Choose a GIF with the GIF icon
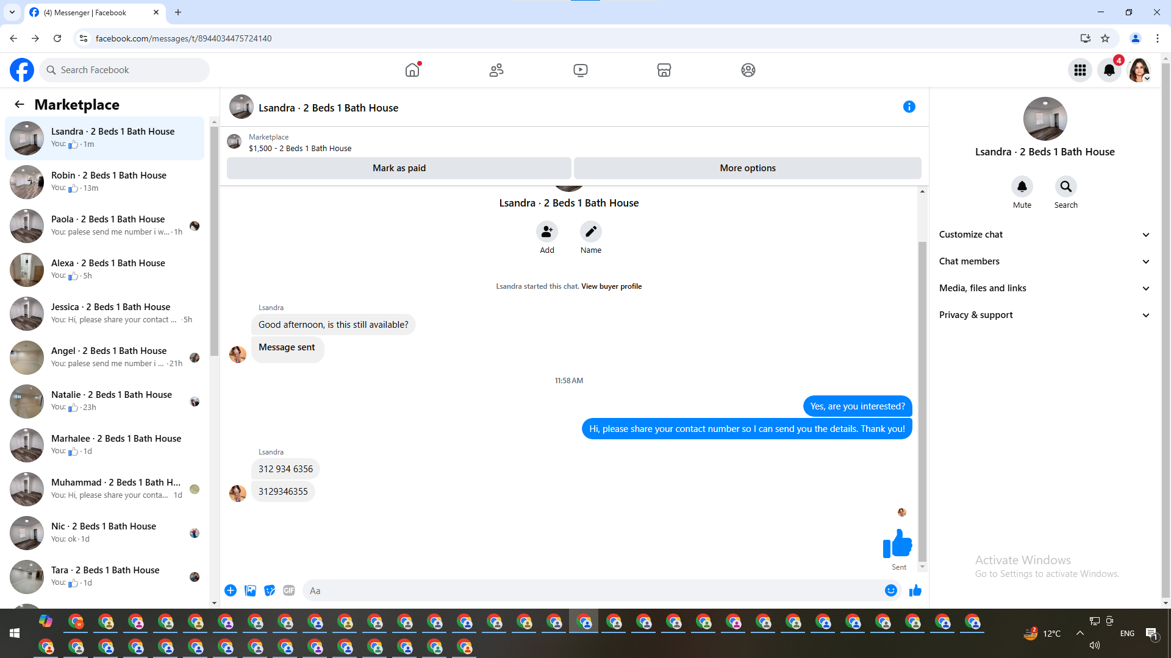Image resolution: width=1171 pixels, height=658 pixels. pos(289,590)
